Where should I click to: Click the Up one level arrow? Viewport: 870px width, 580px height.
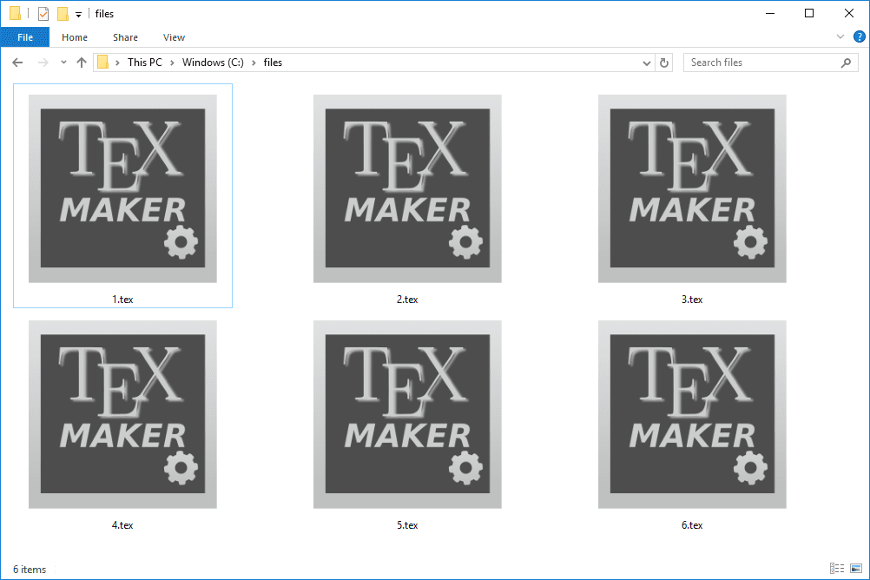tap(82, 63)
